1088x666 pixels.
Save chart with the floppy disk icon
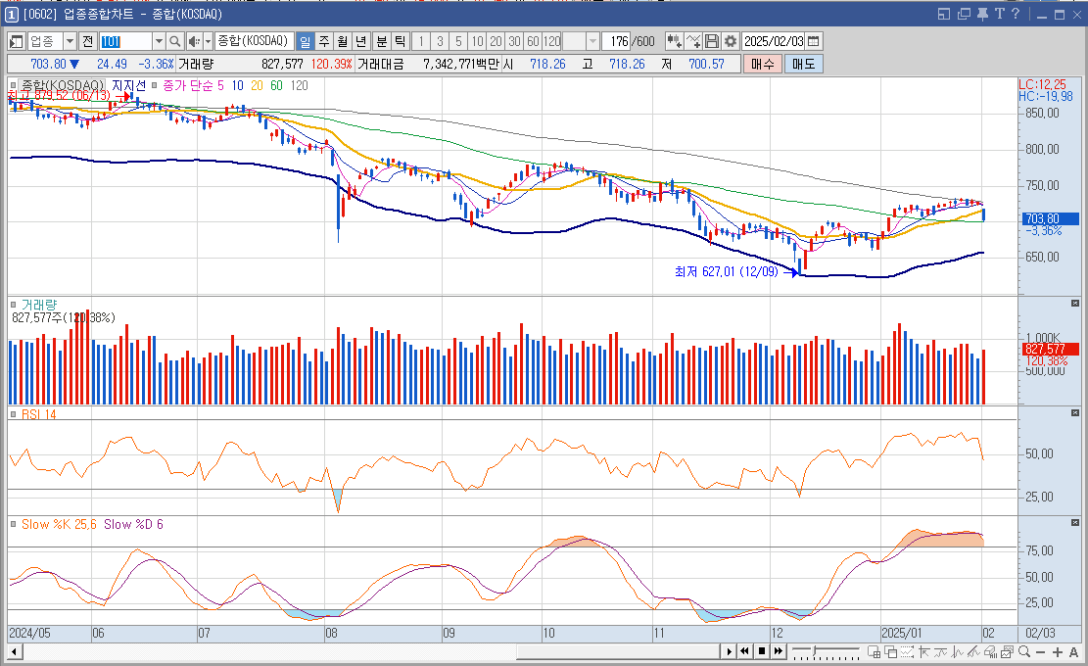click(x=712, y=41)
